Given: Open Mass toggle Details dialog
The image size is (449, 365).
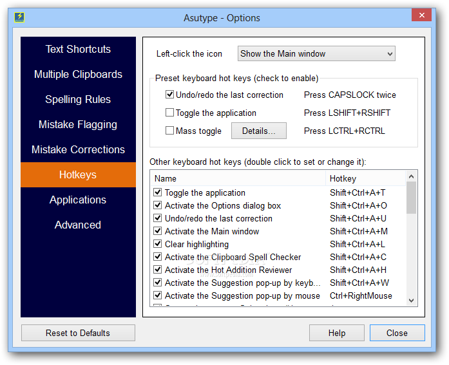Looking at the screenshot, I should point(258,131).
